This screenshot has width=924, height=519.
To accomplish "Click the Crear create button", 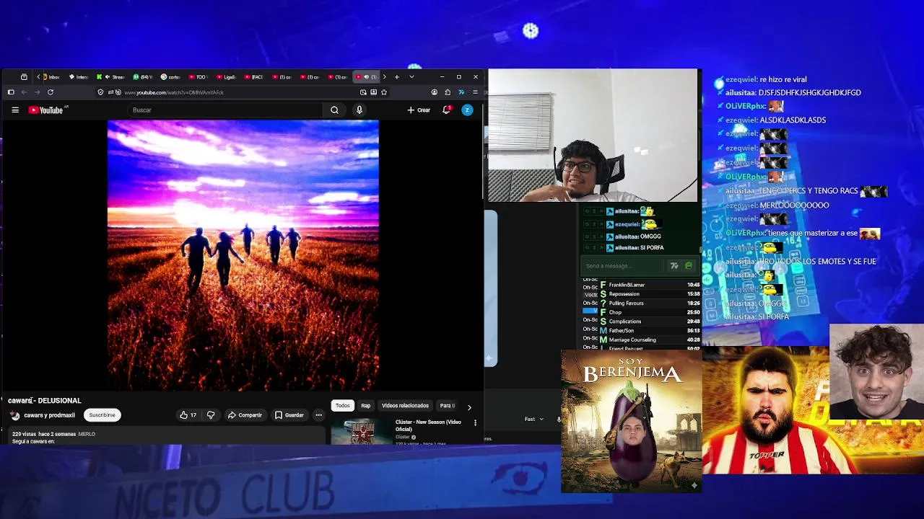I will coord(419,110).
